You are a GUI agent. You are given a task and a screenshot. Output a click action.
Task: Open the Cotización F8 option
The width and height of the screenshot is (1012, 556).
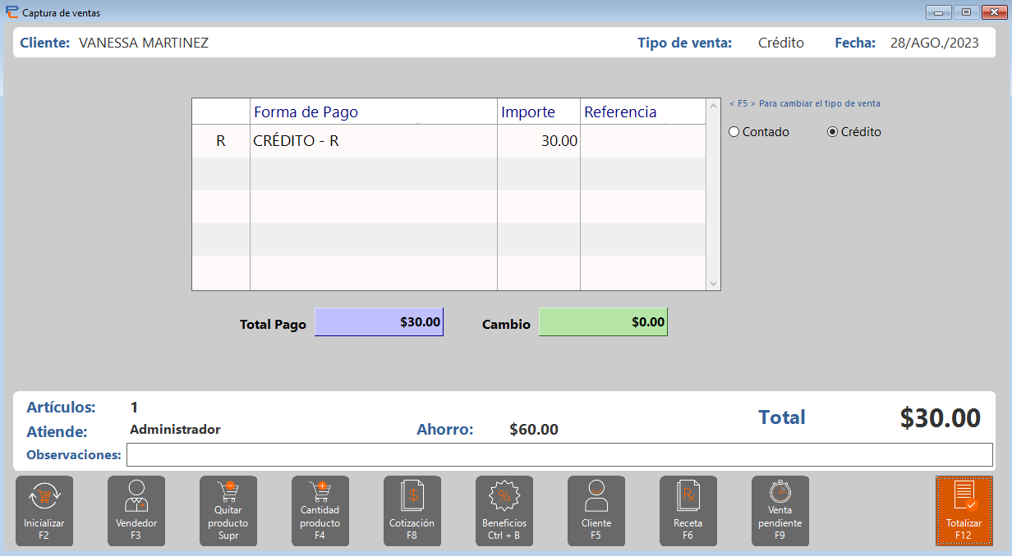(412, 511)
